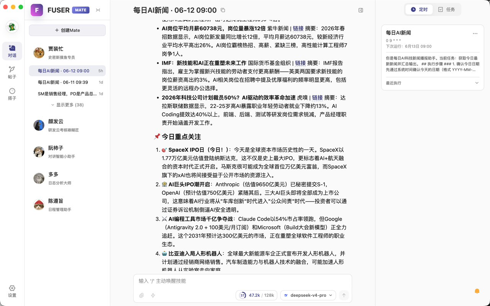
Task: Select 阮柿子's avatar
Action: tap(39, 152)
